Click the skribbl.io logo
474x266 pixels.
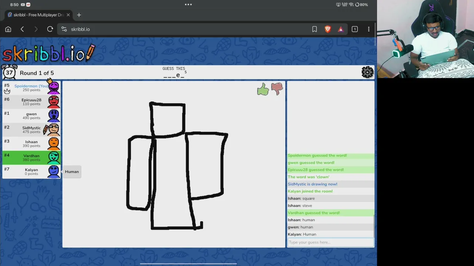[49, 53]
